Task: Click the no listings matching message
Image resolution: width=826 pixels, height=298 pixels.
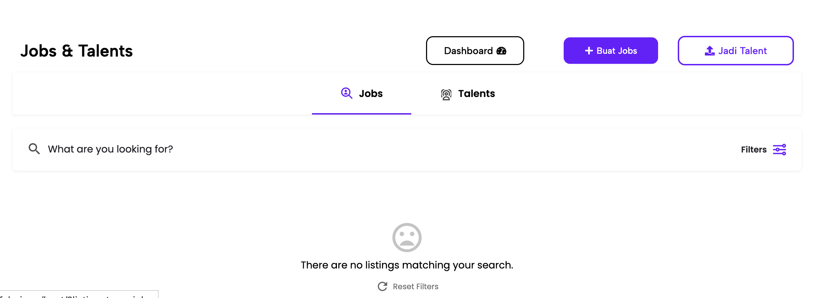Action: (407, 265)
